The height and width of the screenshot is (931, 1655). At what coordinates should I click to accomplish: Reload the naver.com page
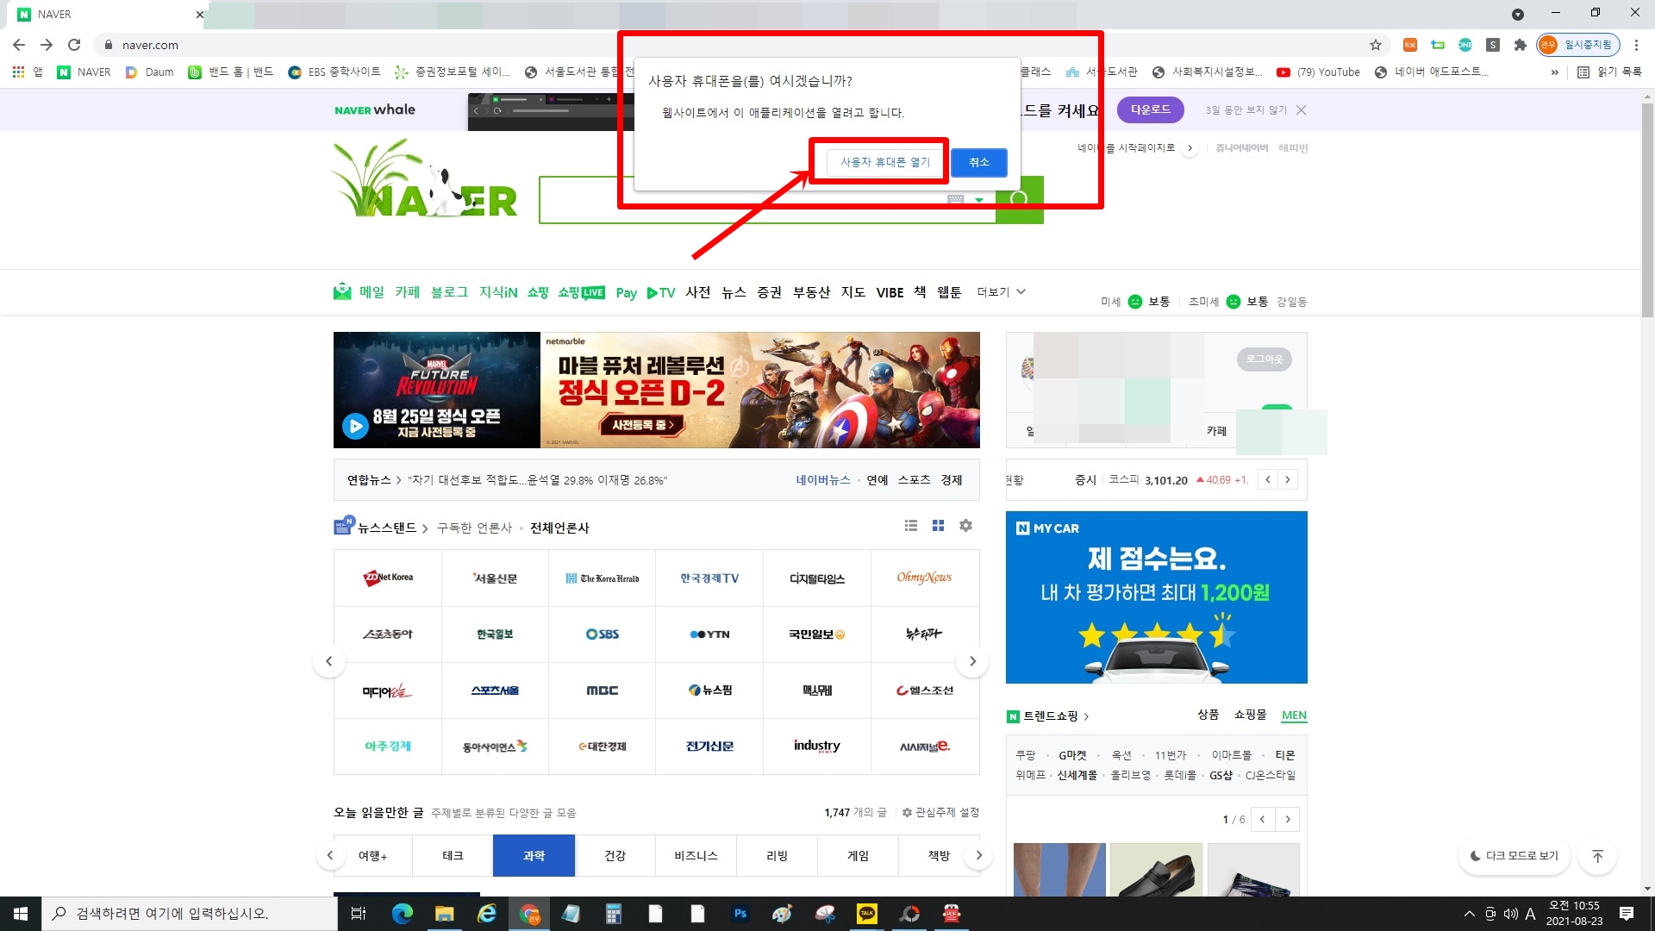click(74, 45)
